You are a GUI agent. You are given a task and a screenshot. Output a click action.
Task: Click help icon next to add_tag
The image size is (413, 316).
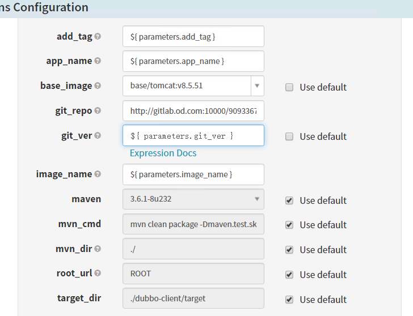coord(98,36)
